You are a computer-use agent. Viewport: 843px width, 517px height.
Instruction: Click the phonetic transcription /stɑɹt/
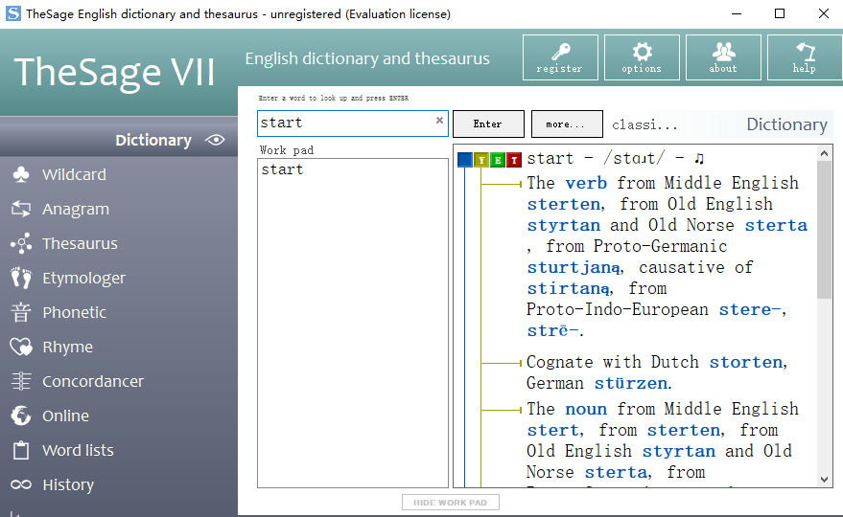tap(634, 158)
